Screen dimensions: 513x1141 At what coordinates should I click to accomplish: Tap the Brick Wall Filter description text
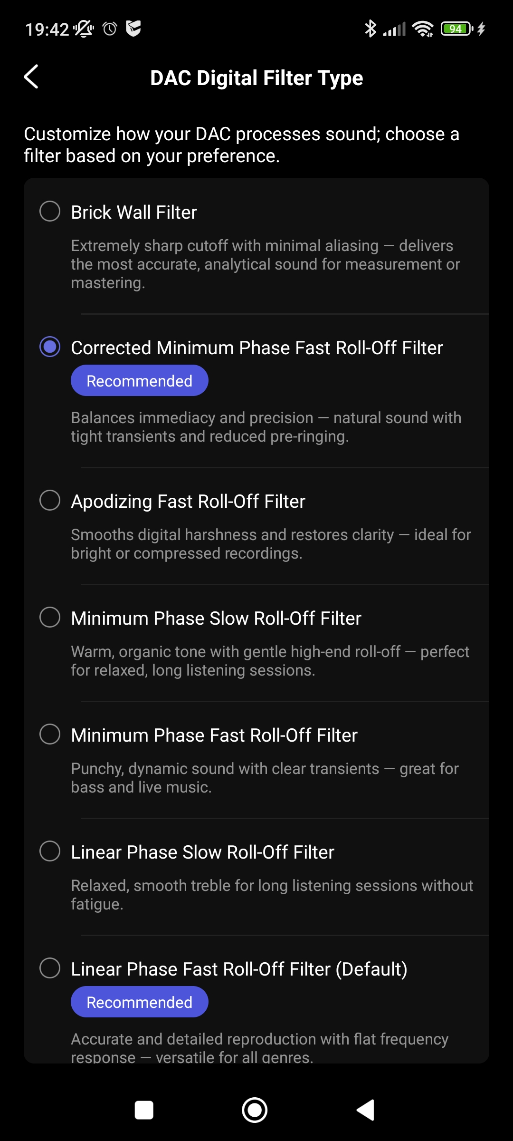point(265,264)
